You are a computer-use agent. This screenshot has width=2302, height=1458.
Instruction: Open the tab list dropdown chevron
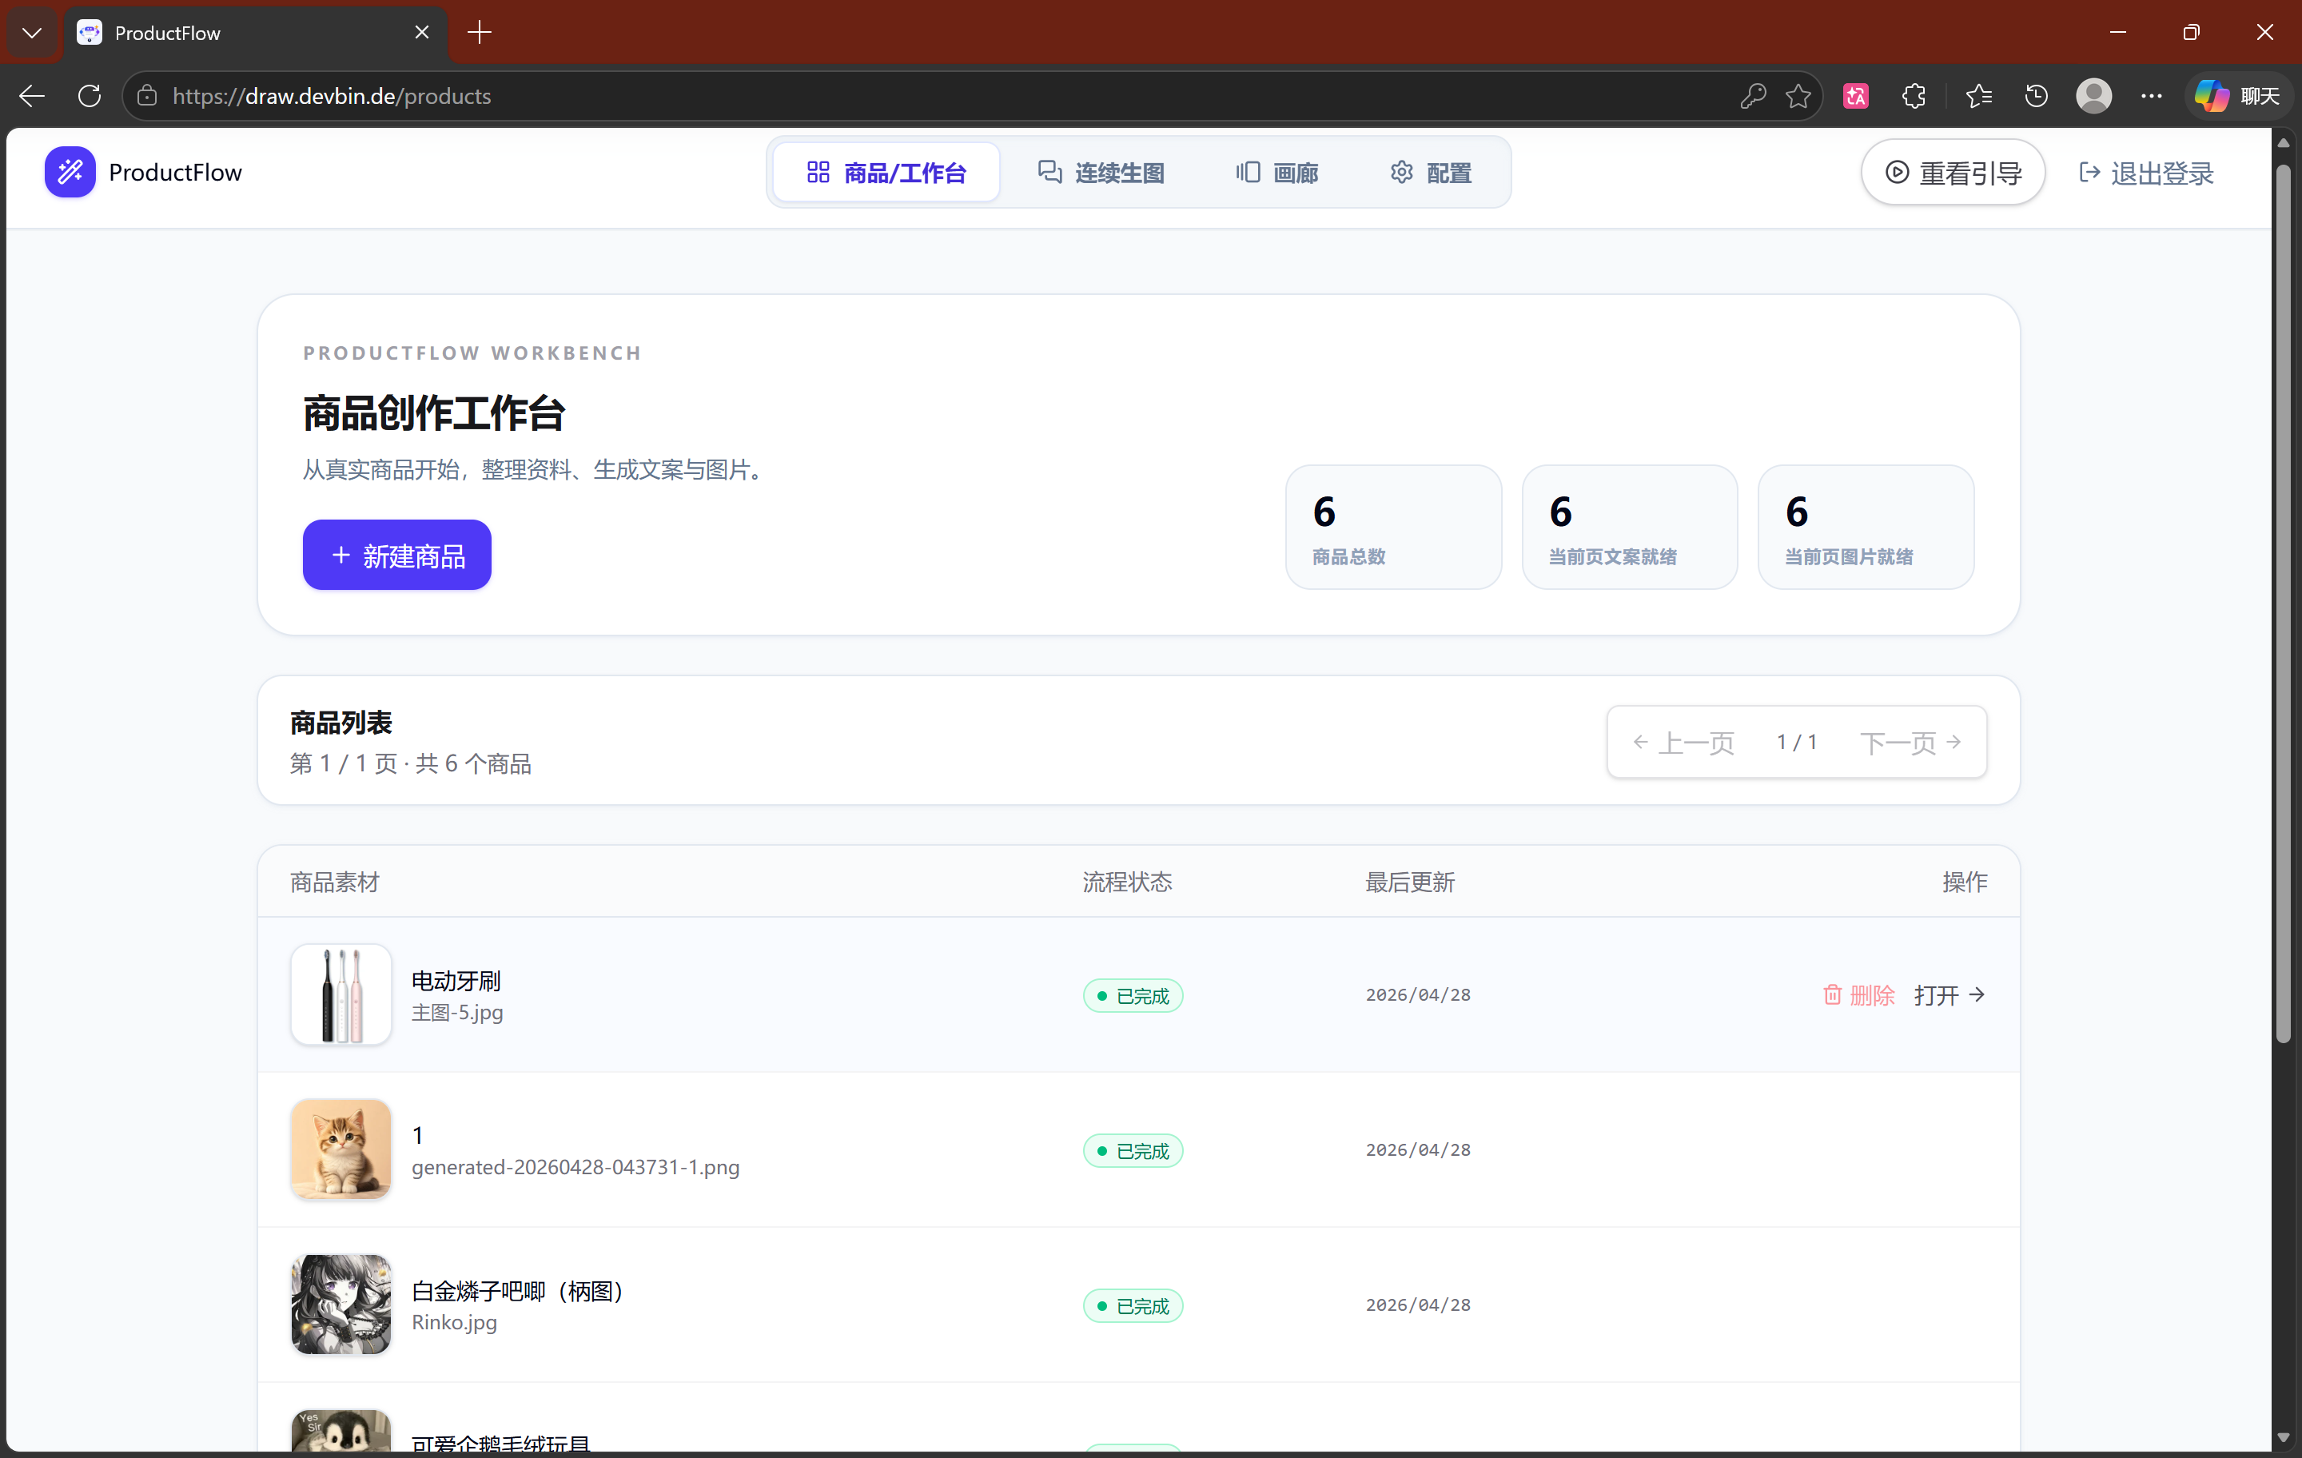pyautogui.click(x=31, y=33)
